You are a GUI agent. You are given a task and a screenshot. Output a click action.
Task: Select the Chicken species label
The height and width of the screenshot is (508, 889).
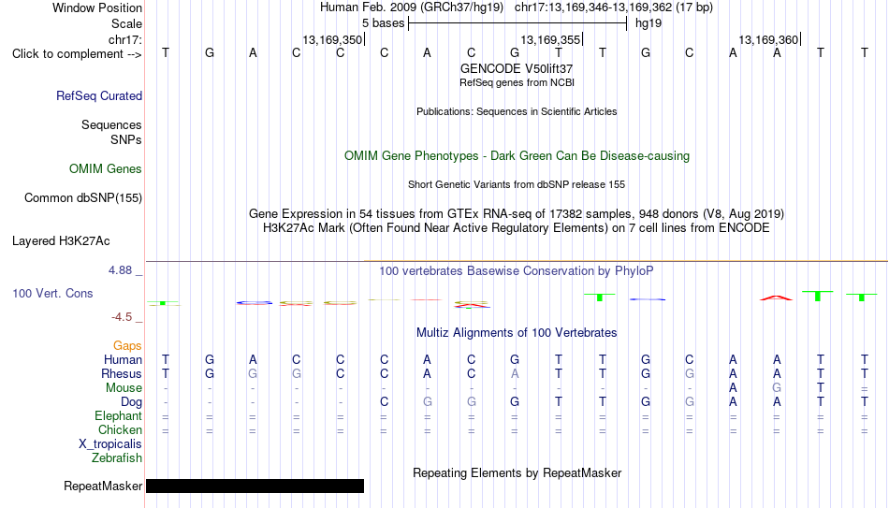click(x=120, y=430)
